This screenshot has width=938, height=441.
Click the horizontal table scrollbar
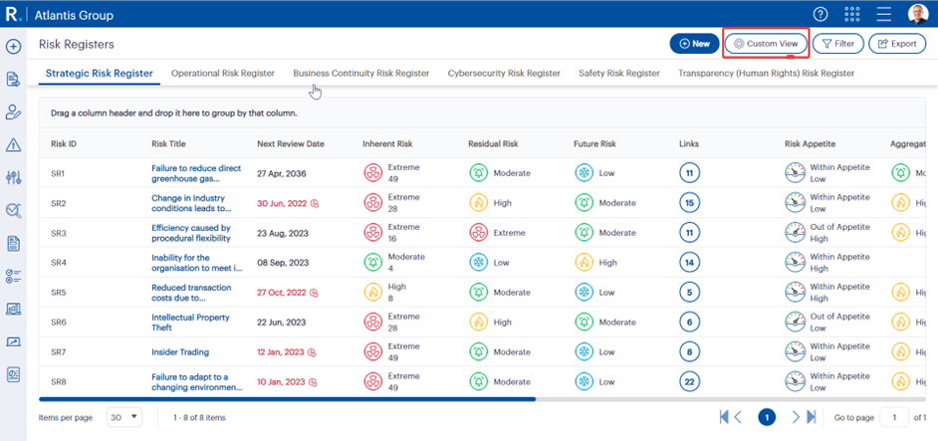[287, 398]
